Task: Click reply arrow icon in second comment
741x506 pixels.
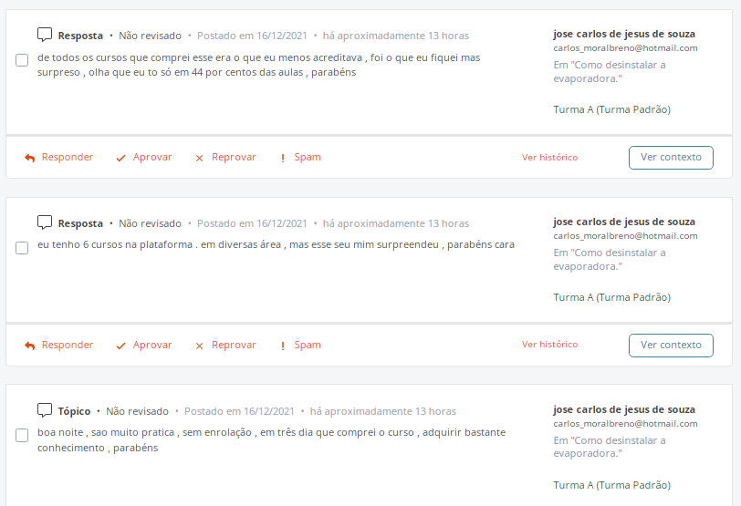Action: tap(30, 346)
